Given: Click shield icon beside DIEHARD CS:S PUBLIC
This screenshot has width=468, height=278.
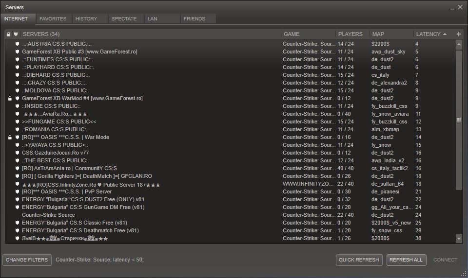Looking at the screenshot, I should 18,75.
